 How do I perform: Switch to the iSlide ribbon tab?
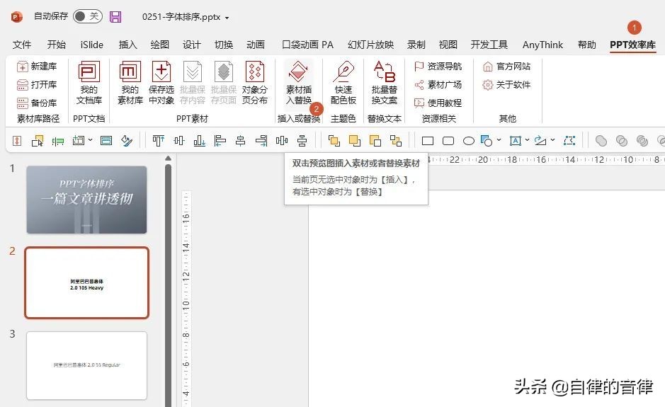(91, 45)
